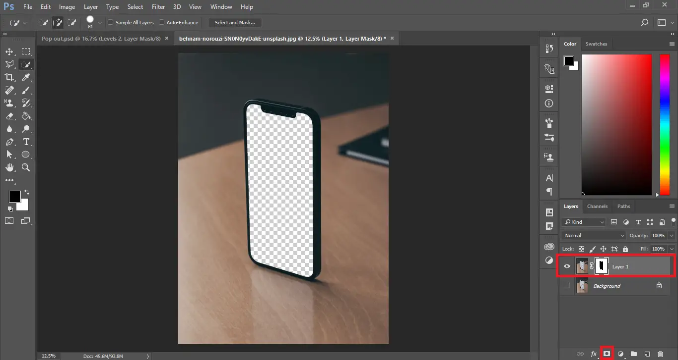Screen dimensions: 678x360
Task: Open the Filter menu
Action: (x=158, y=6)
